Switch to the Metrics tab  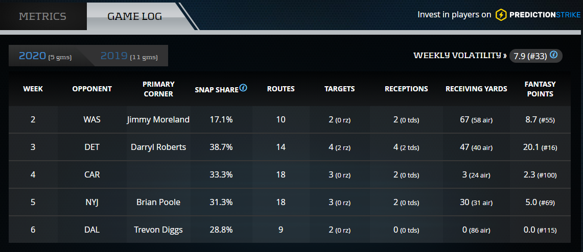[43, 16]
